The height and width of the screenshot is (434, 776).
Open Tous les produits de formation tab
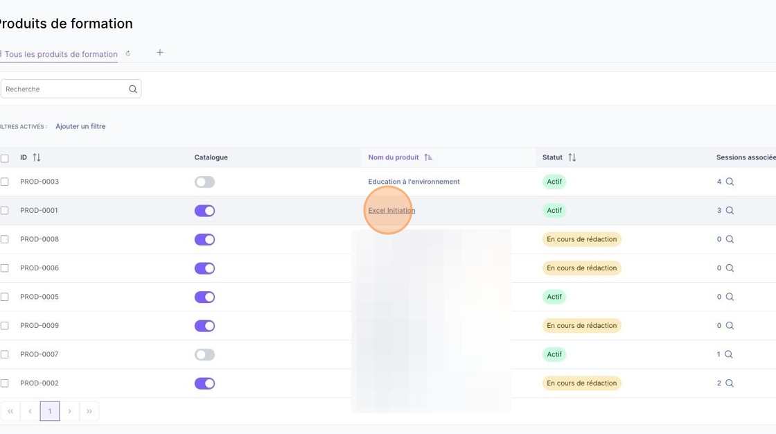(61, 54)
